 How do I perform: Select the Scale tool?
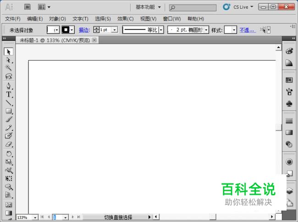tap(9, 162)
